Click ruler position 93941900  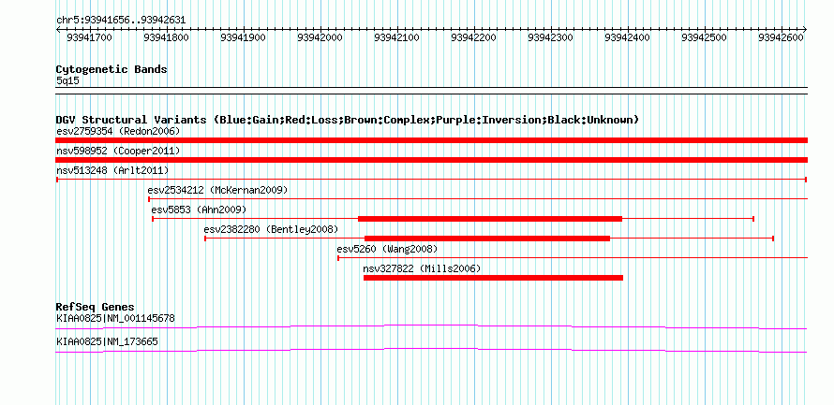click(x=244, y=37)
